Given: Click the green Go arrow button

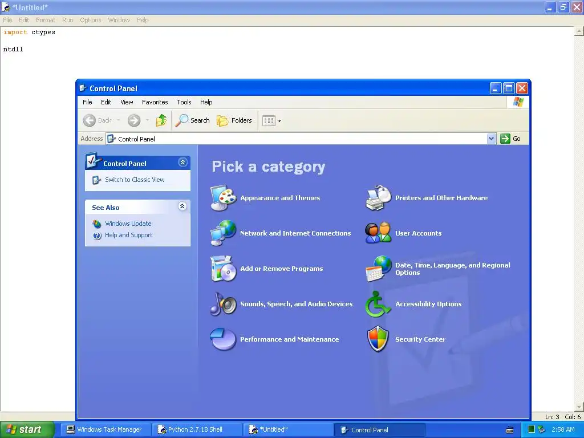Looking at the screenshot, I should pyautogui.click(x=505, y=139).
